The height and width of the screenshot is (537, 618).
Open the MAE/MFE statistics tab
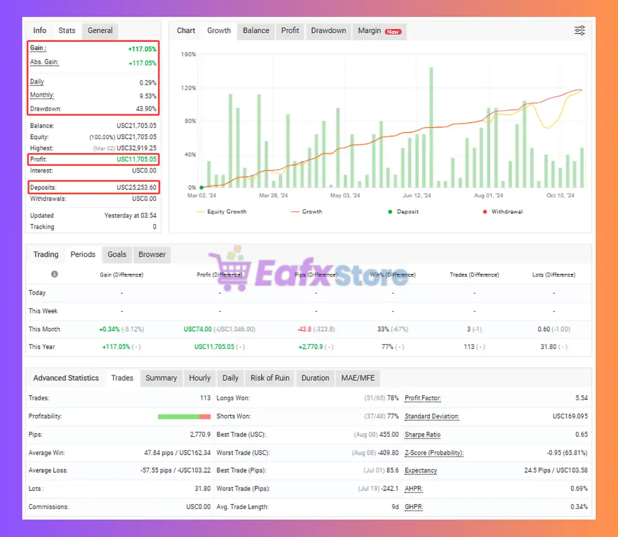pos(357,378)
